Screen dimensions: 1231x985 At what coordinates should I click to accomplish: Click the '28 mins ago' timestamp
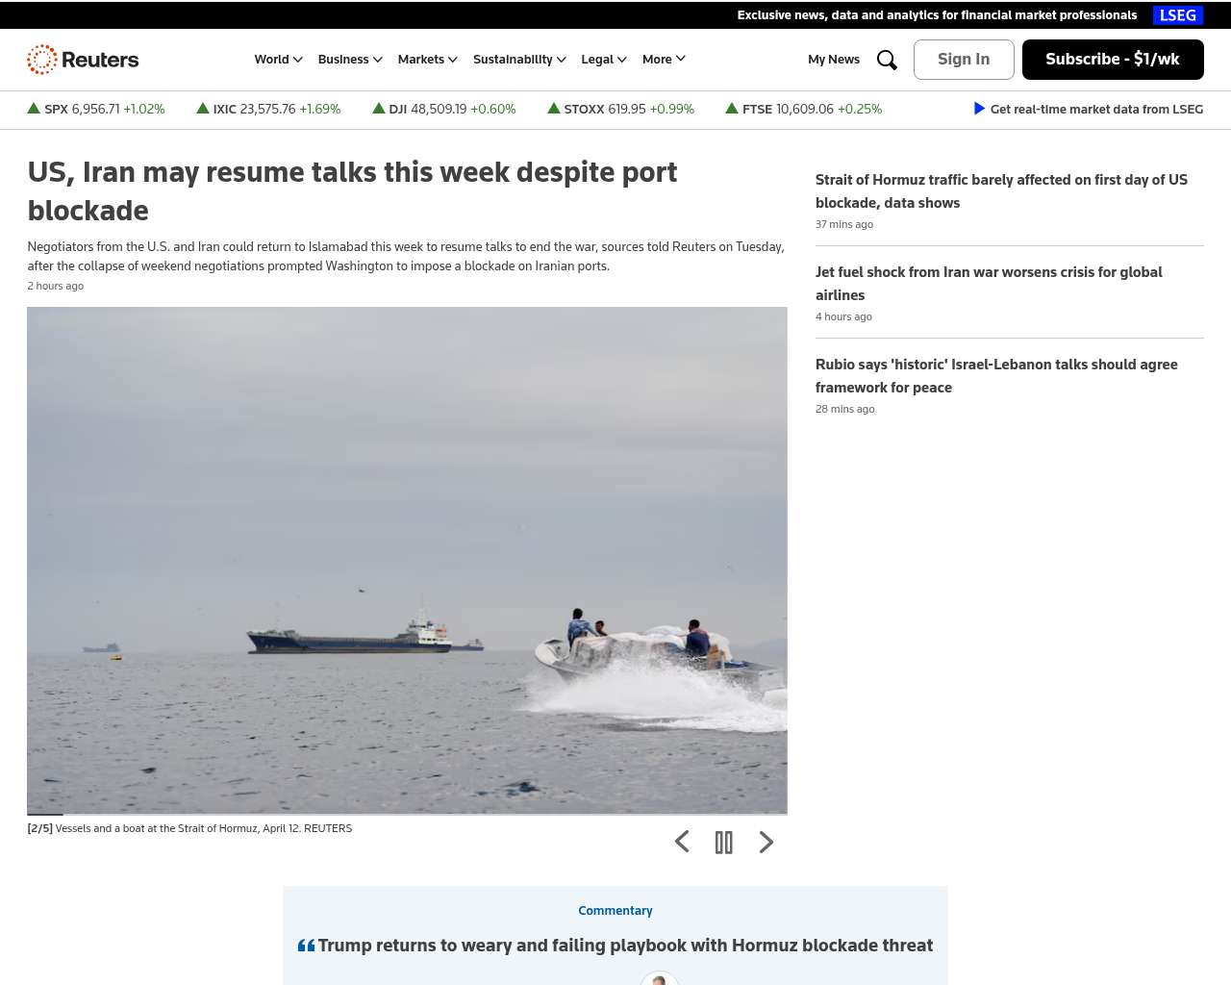click(845, 410)
